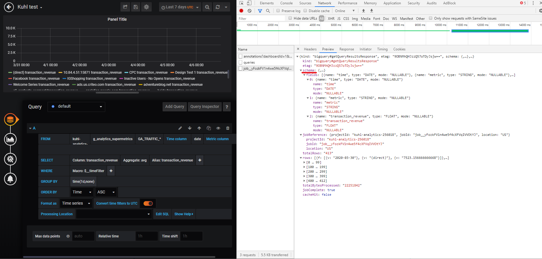Screen dimensions: 542x259
Task: Click the share dashboard icon
Action: tap(125, 7)
